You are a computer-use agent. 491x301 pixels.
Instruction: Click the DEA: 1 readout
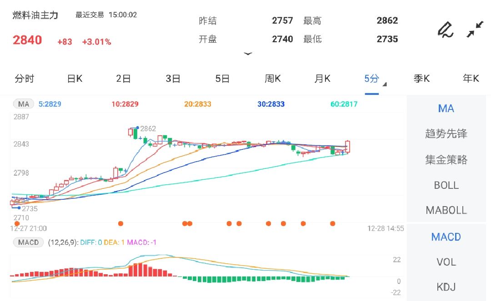click(x=114, y=242)
